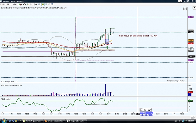Click the scrollbar right arrow at bottom
Viewport: 196px width, 123px height.
pyautogui.click(x=195, y=117)
